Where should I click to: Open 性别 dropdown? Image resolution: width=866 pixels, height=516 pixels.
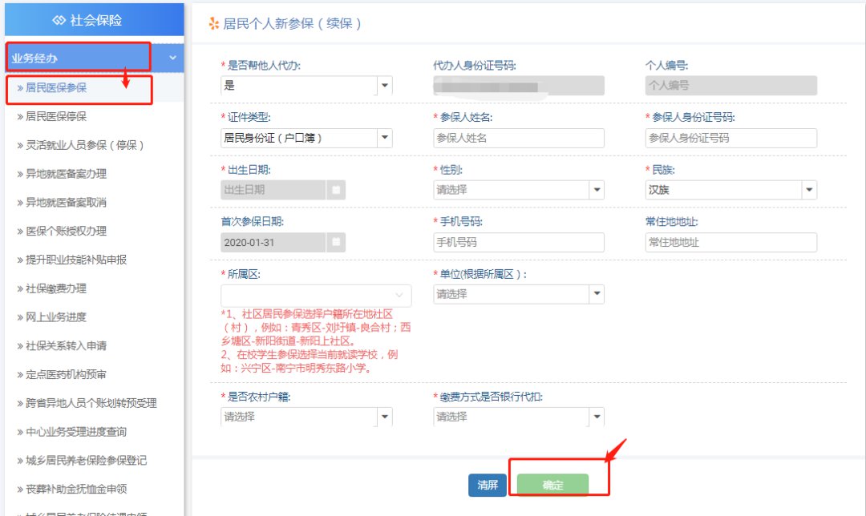(x=519, y=190)
